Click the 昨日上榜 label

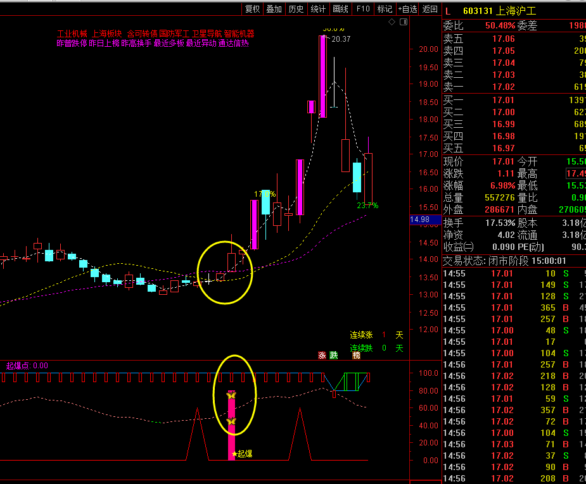(105, 43)
